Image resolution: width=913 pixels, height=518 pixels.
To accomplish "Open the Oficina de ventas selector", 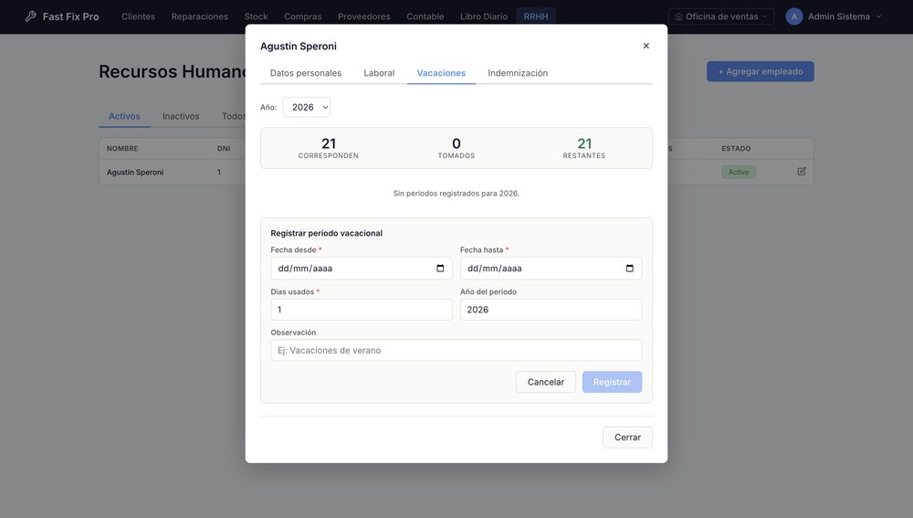I will click(x=721, y=16).
